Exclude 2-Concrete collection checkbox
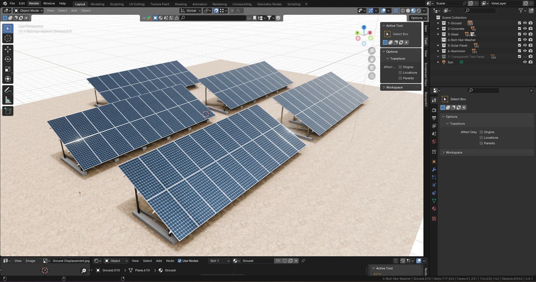 point(519,29)
